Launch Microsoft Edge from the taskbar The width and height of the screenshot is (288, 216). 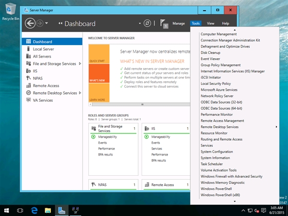click(34, 210)
